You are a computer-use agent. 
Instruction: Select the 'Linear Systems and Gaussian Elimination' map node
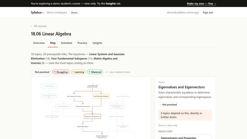click(x=93, y=86)
